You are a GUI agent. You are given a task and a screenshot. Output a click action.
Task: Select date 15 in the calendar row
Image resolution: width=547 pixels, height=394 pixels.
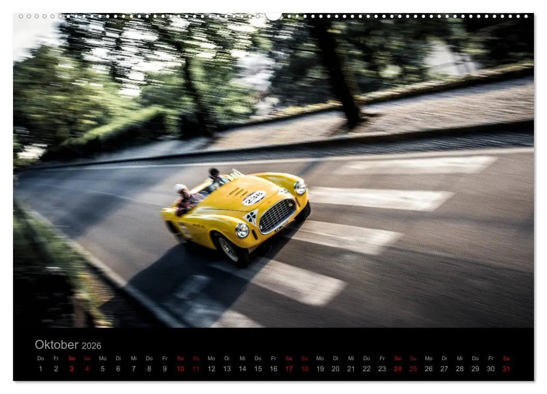point(258,369)
